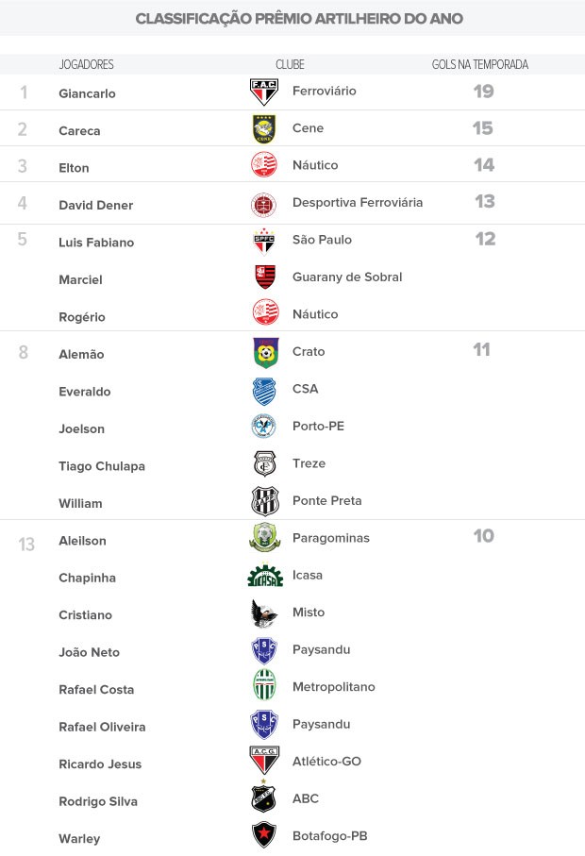This screenshot has width=585, height=856.
Task: Click the Ponte Preta striped crest
Action: tap(265, 501)
